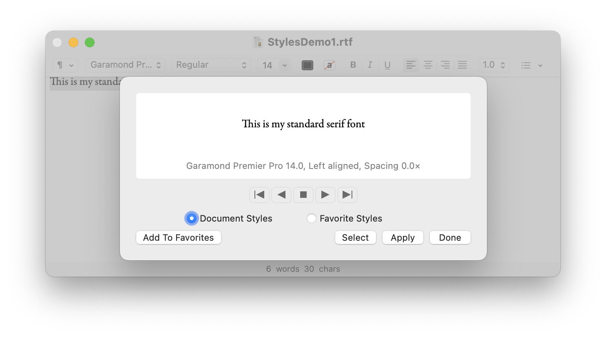
Task: Open the font size 14 dropdown
Action: [x=274, y=65]
